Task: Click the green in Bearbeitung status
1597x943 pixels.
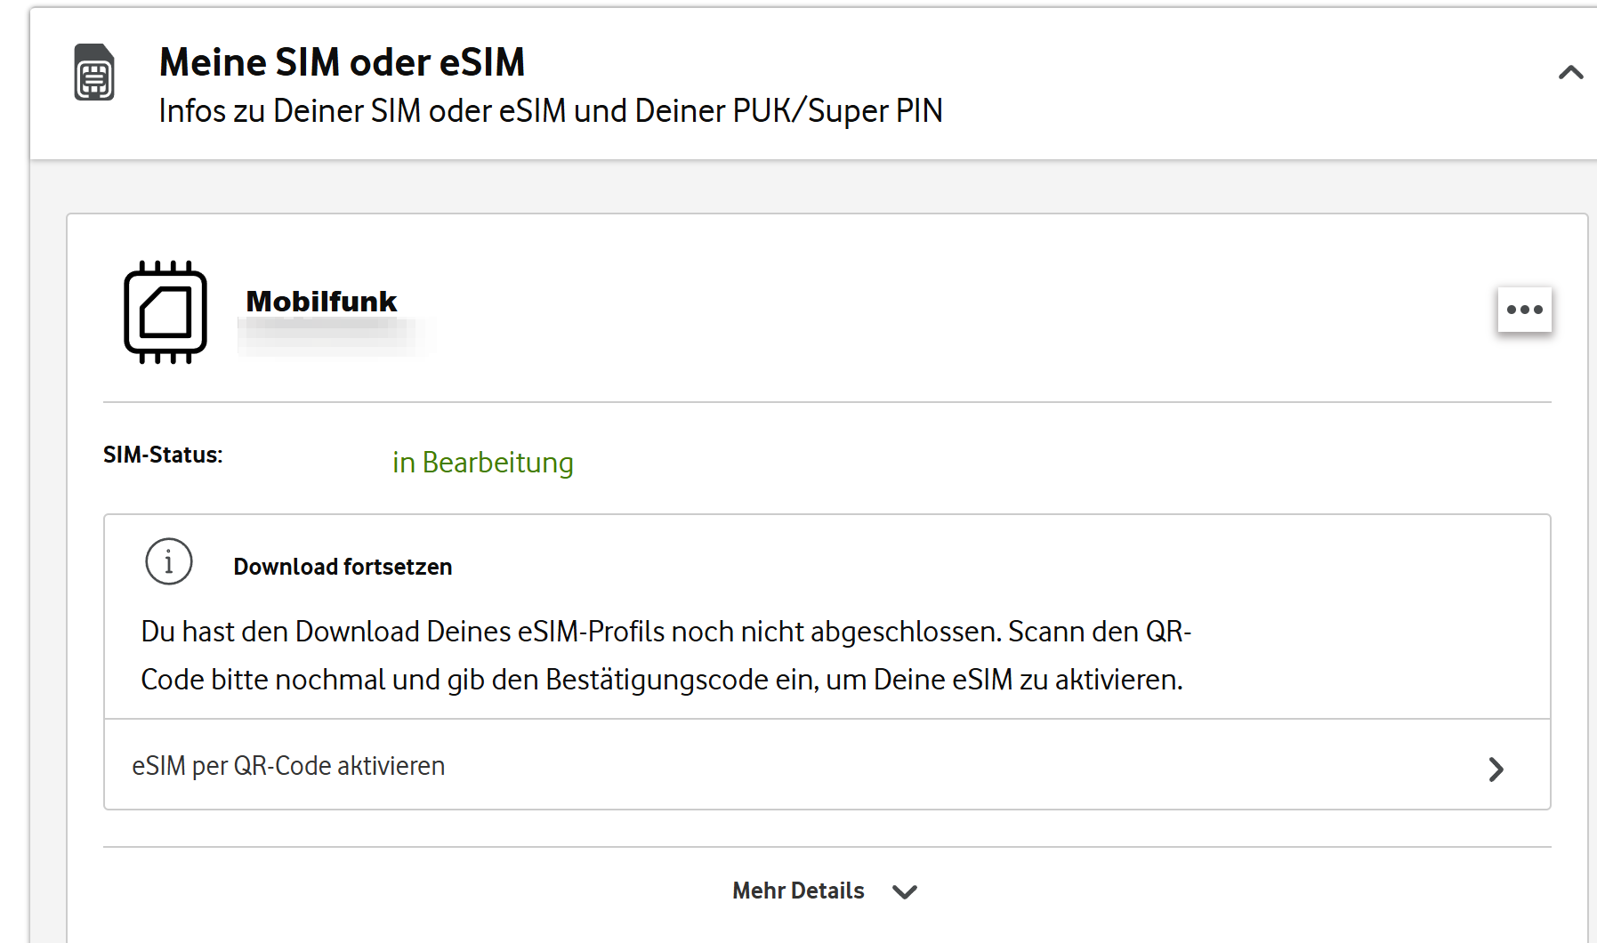Action: pyautogui.click(x=482, y=463)
